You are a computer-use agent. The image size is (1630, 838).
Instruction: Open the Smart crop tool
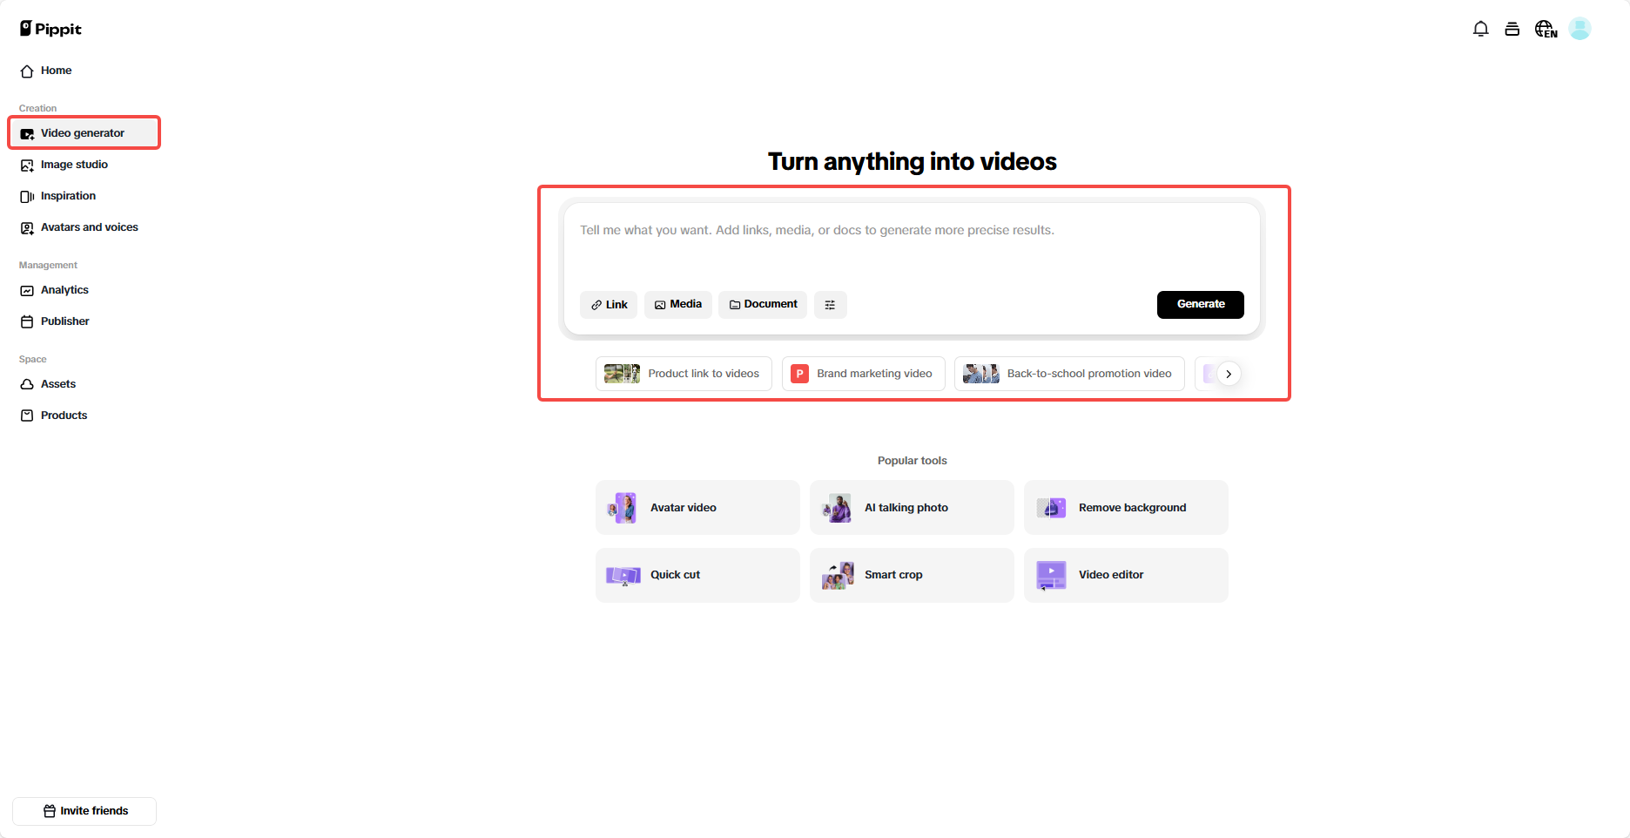[911, 574]
